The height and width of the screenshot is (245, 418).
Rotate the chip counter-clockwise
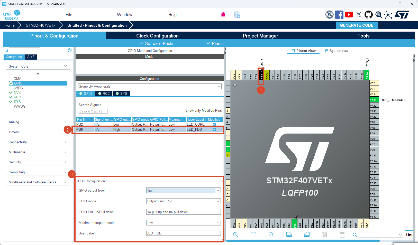307,235
